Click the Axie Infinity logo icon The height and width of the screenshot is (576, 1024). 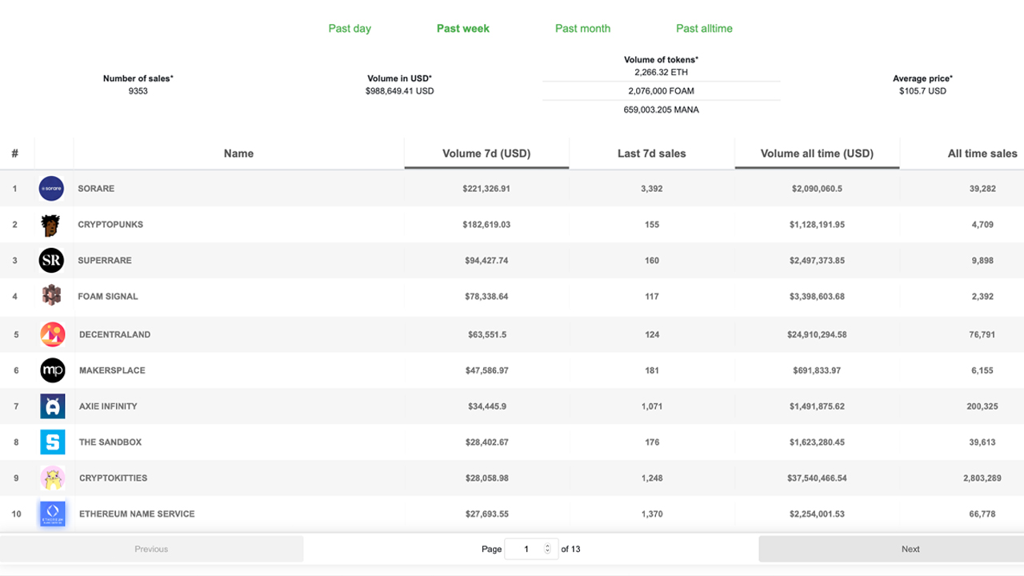(x=52, y=406)
